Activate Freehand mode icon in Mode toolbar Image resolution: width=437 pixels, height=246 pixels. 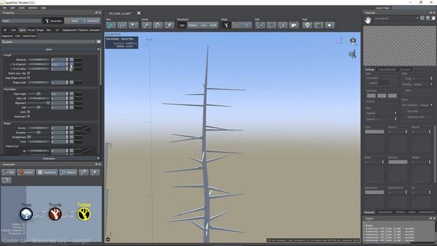click(247, 25)
